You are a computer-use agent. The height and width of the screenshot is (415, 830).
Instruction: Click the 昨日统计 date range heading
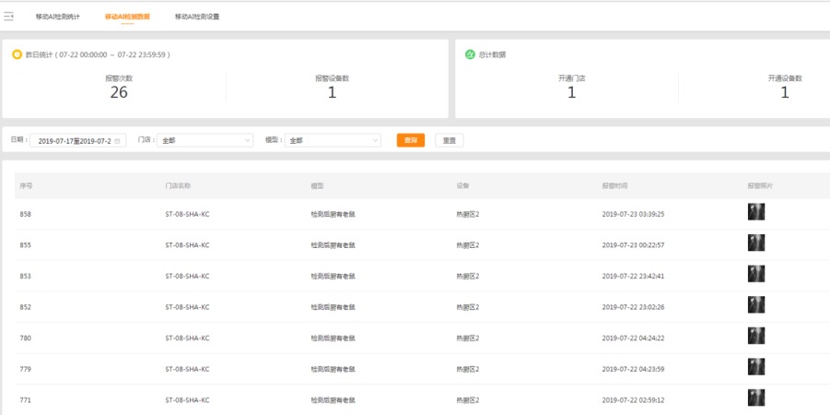pyautogui.click(x=98, y=54)
